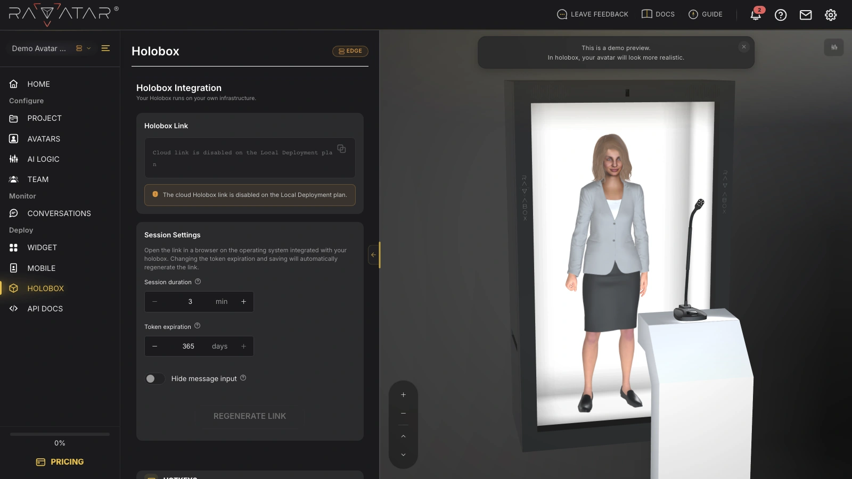Open the help question mark icon
The width and height of the screenshot is (852, 479).
[x=781, y=15]
